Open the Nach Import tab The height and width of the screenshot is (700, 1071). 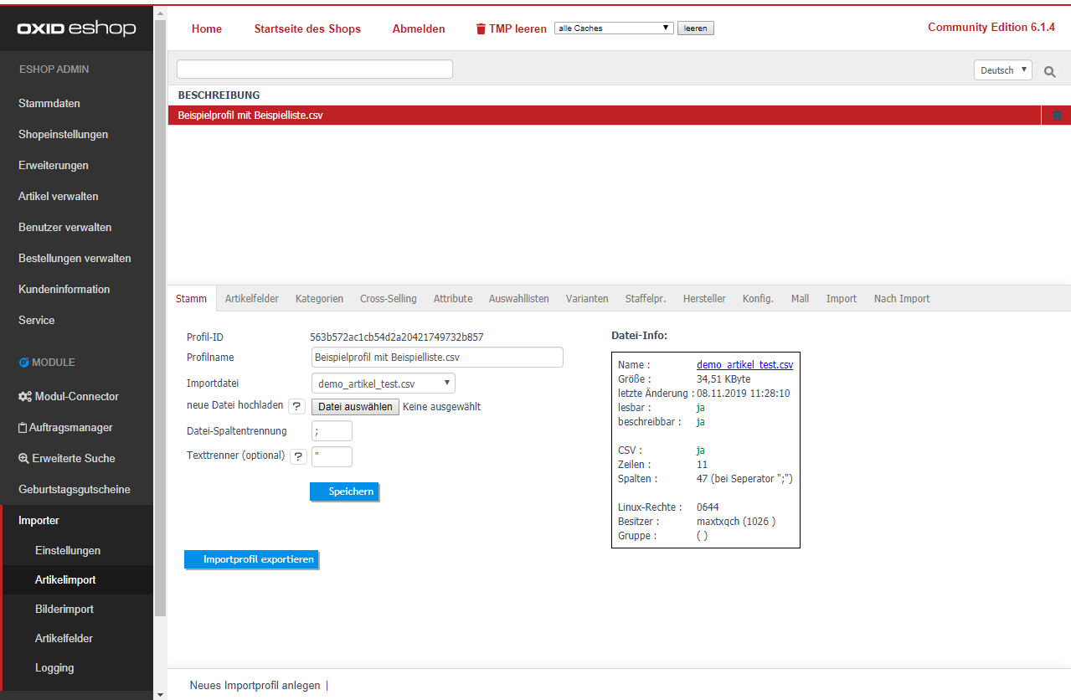pos(901,299)
